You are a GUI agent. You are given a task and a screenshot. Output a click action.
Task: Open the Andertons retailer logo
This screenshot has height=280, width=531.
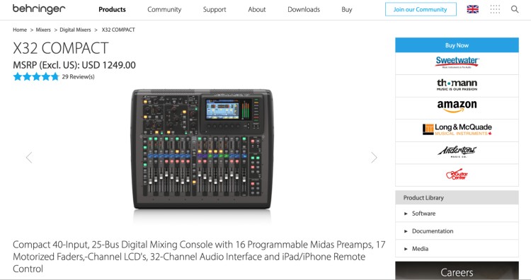point(457,151)
